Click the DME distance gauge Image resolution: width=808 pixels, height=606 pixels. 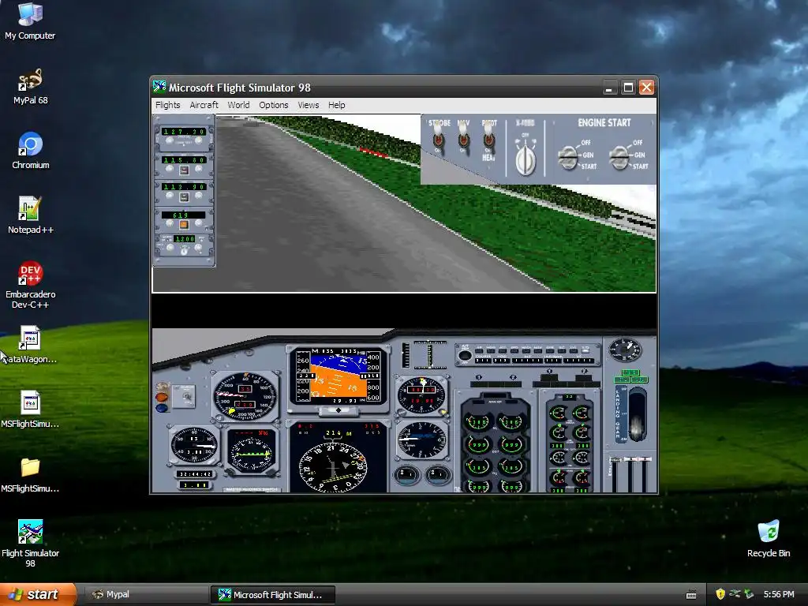pos(194,446)
